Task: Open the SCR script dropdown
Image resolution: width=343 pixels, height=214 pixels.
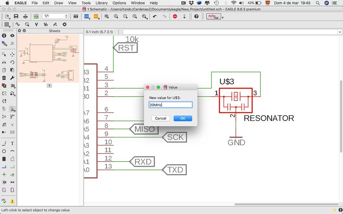Action: click(87, 16)
